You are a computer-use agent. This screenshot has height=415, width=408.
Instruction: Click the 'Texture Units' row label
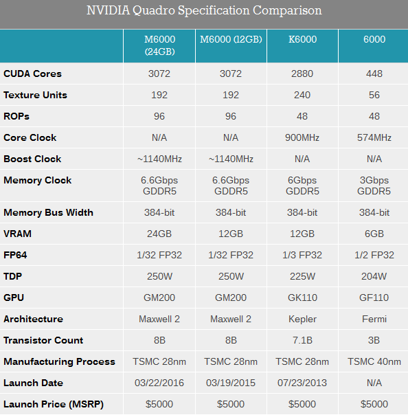[x=35, y=95]
